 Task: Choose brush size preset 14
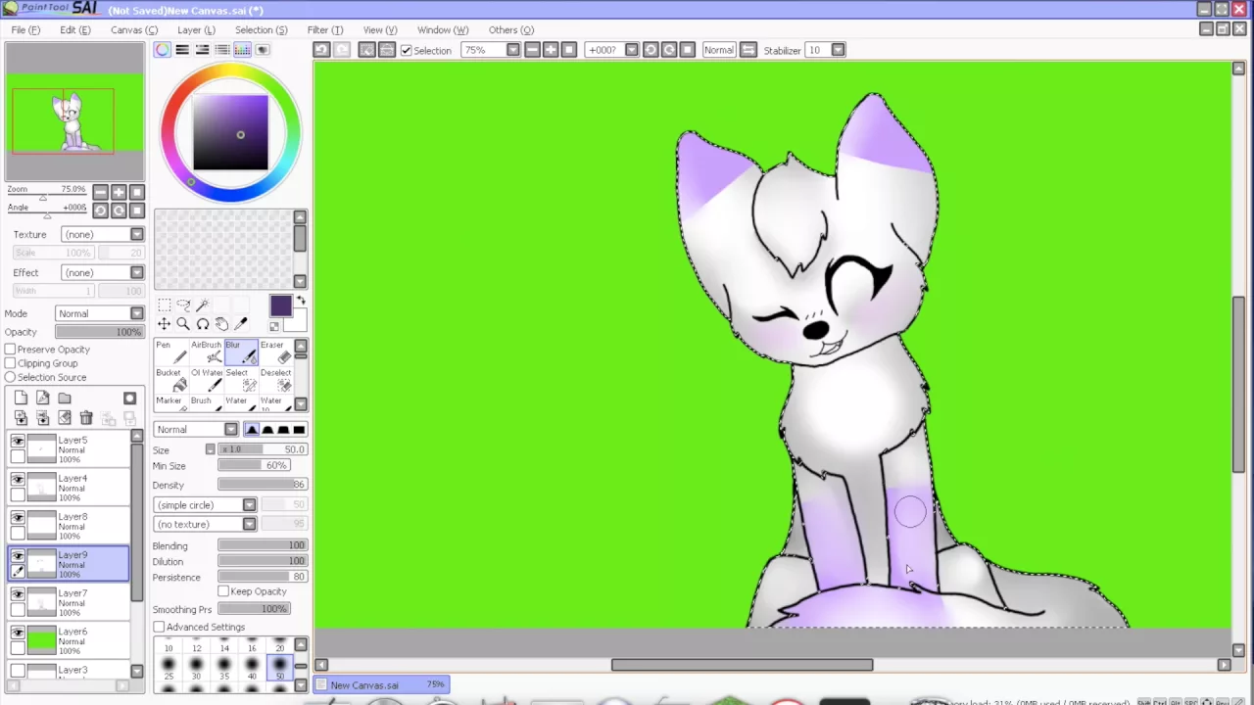coord(224,643)
